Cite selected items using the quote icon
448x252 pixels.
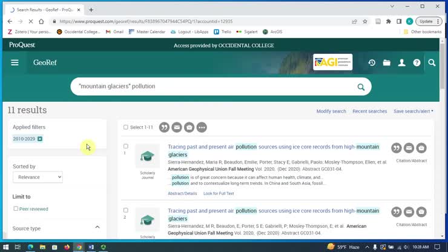pos(164,127)
